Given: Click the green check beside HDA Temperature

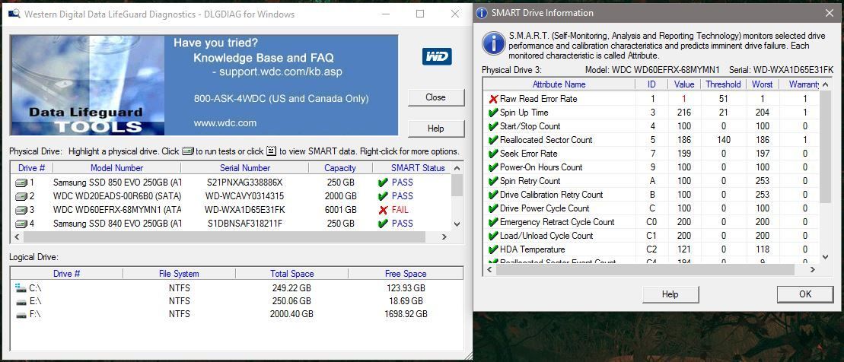Looking at the screenshot, I should 493,249.
